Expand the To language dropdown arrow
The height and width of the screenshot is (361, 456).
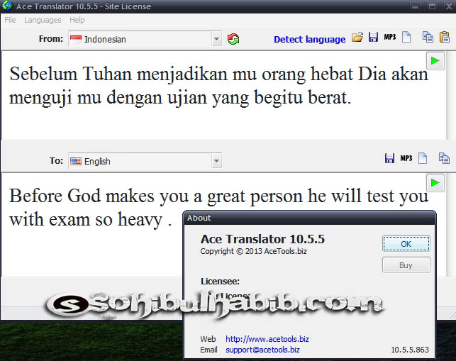[x=216, y=161]
